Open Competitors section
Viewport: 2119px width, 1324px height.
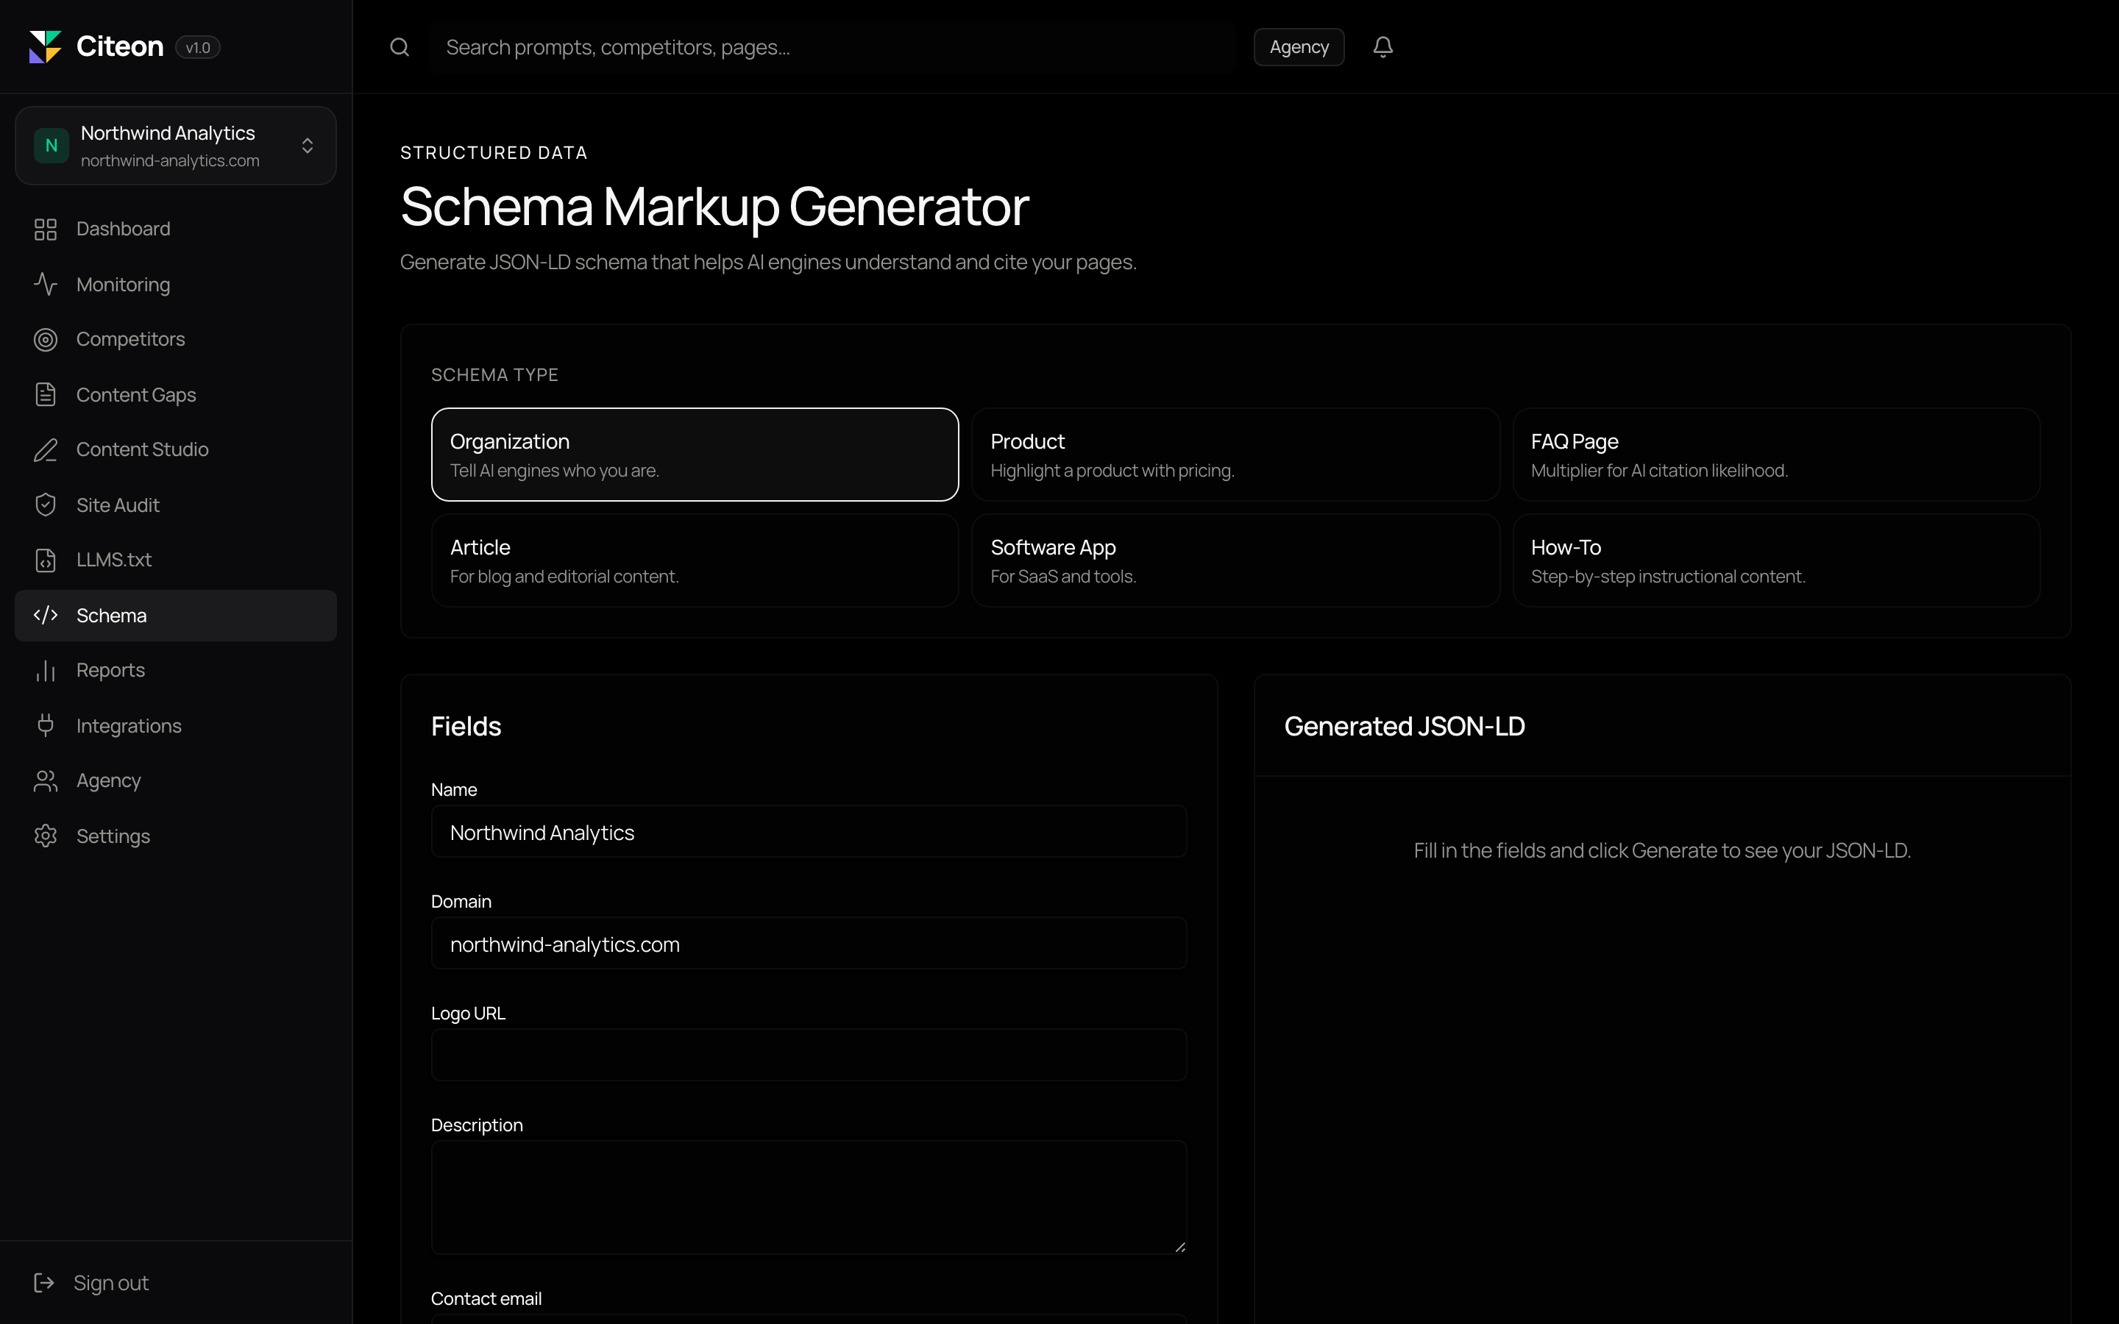click(x=176, y=340)
